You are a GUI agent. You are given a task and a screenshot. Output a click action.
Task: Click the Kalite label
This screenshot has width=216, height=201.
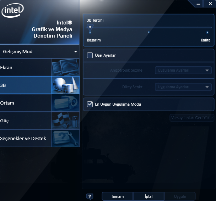pos(206,40)
